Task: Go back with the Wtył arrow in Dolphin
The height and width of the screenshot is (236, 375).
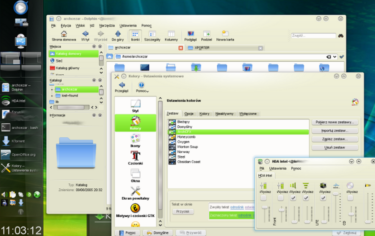Action: [85, 36]
